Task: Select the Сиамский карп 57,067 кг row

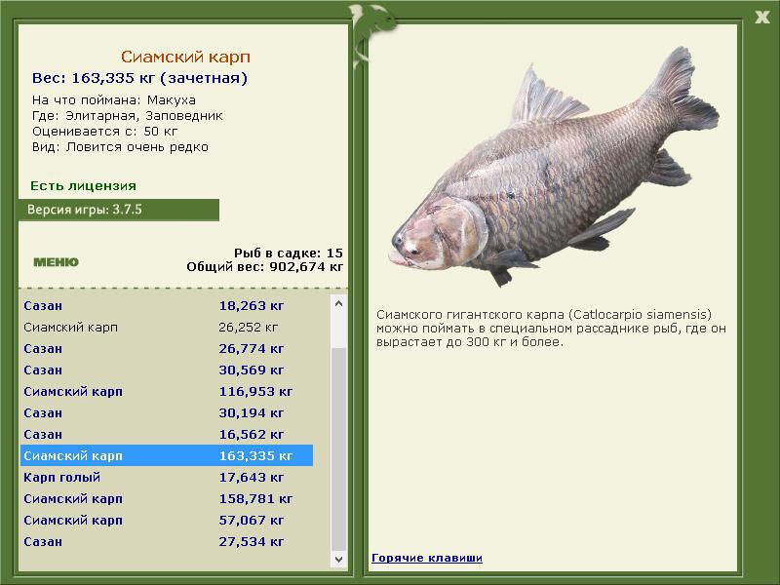Action: (x=167, y=520)
